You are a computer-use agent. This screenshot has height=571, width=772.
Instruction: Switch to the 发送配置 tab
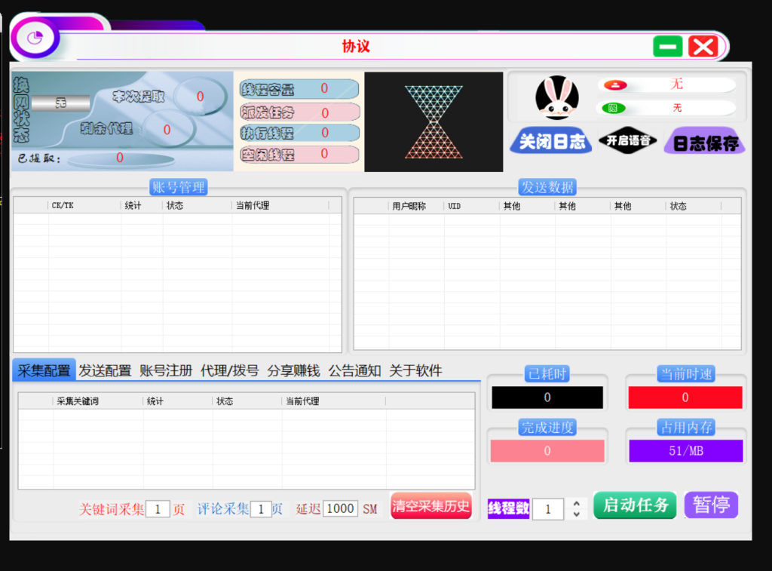pos(106,370)
